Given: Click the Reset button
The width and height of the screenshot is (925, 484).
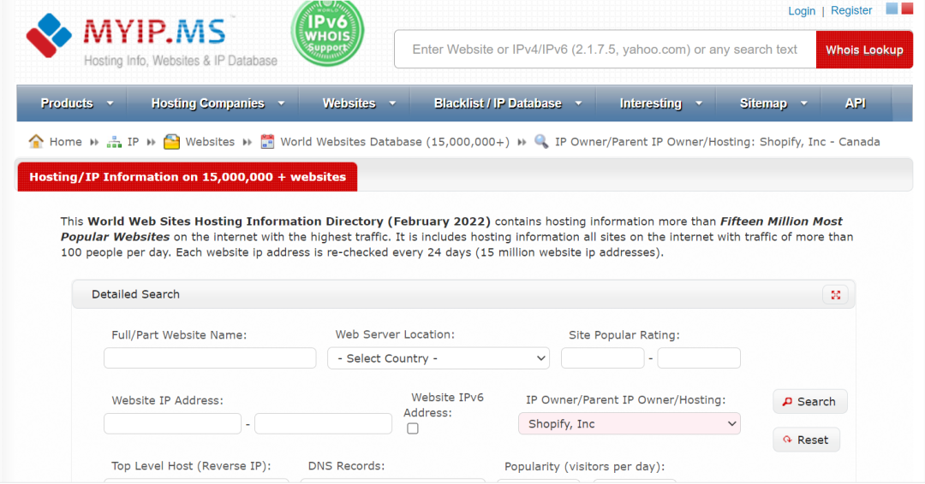Looking at the screenshot, I should [807, 440].
